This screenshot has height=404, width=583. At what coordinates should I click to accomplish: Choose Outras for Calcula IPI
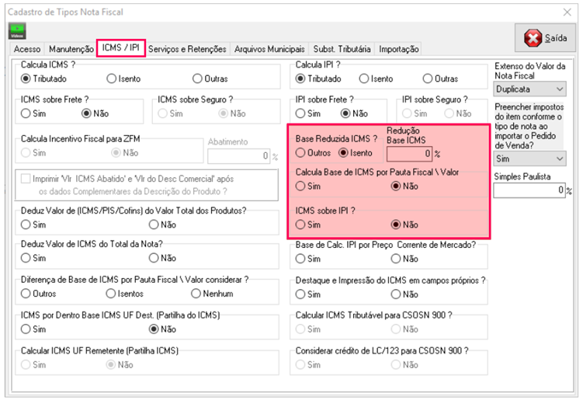[428, 78]
